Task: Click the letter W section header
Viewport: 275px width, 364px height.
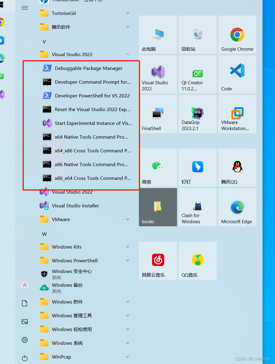Action: coord(44,234)
